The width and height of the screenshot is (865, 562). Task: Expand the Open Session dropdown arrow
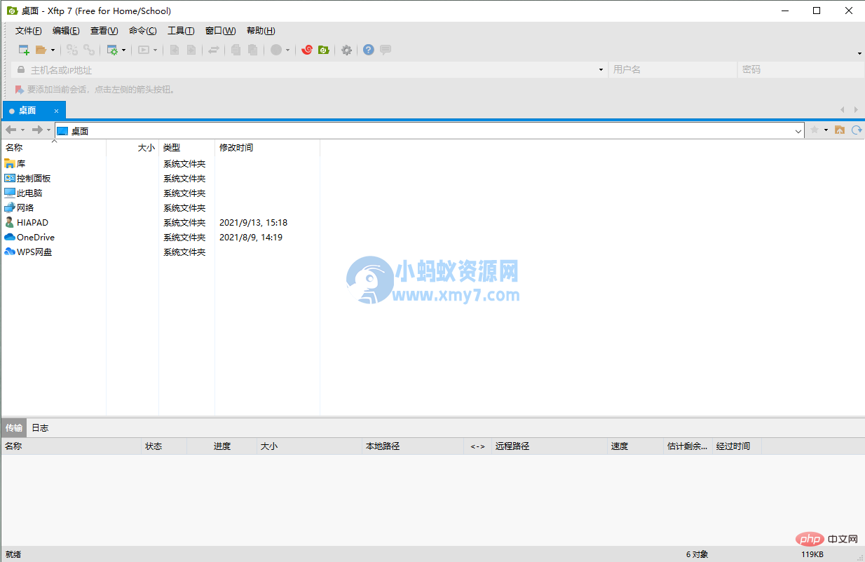(x=53, y=50)
